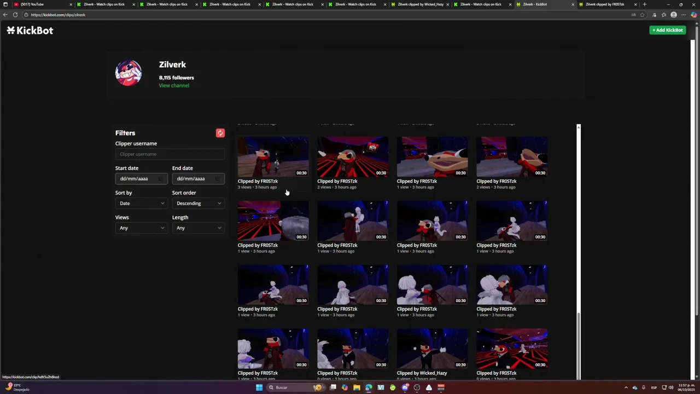700x394 pixels.
Task: Reset filters with the red refresh icon
Action: 220,133
